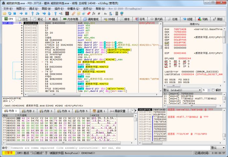Switch to the 断点 breakpoints tab
Screen dimensions: 228x157
click(x=53, y=19)
